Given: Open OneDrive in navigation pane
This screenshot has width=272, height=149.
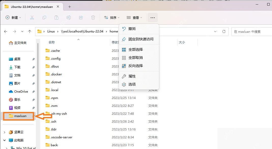Looking at the screenshot, I should [x=18, y=92].
